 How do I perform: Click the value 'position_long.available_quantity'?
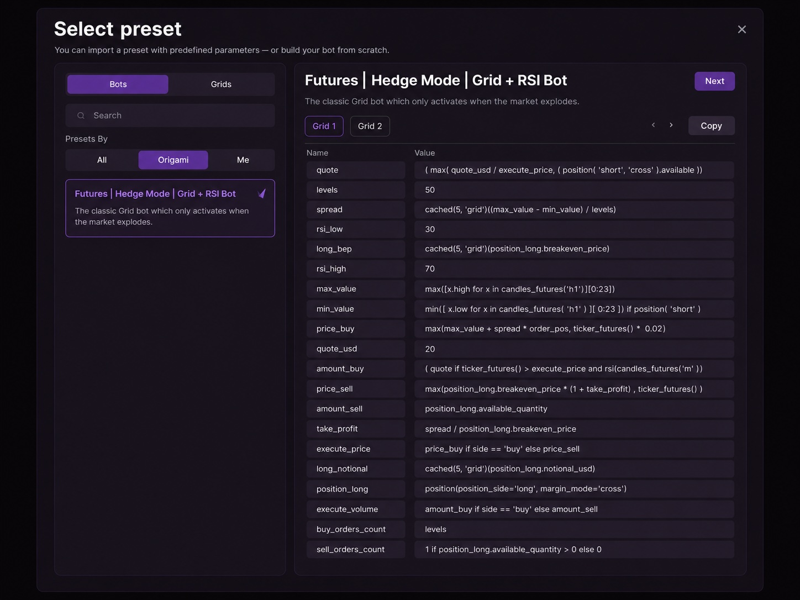[574, 409]
